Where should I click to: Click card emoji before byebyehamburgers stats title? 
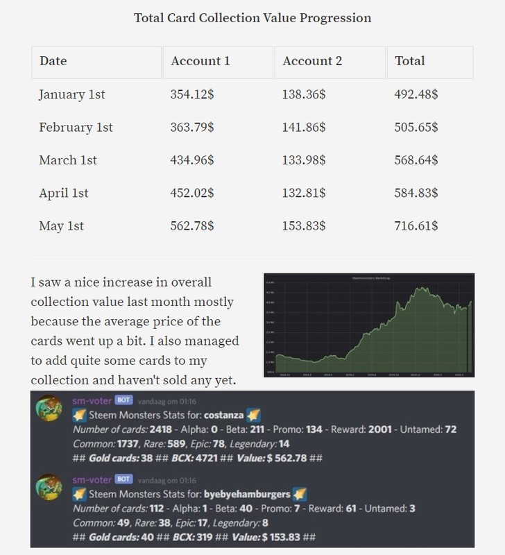(79, 495)
